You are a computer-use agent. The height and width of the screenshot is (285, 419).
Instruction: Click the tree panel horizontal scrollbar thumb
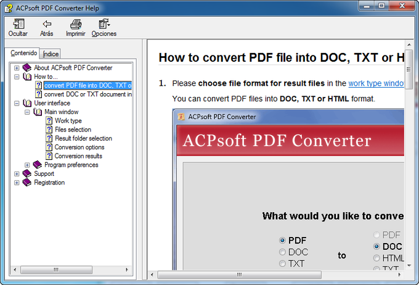[x=57, y=270]
